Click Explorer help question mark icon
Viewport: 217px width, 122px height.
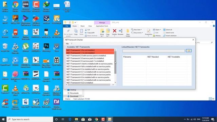[214, 26]
